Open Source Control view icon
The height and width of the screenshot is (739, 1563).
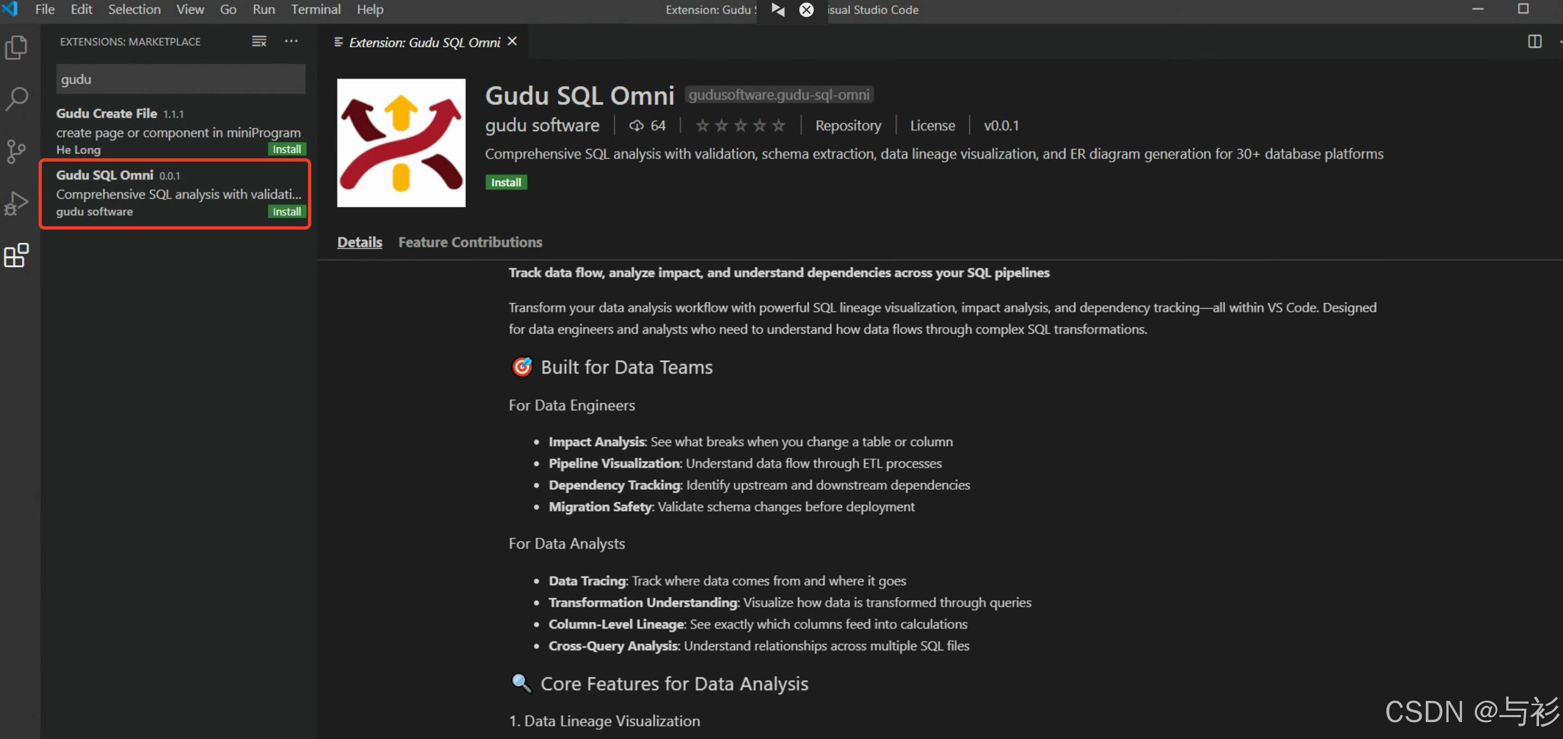(16, 151)
